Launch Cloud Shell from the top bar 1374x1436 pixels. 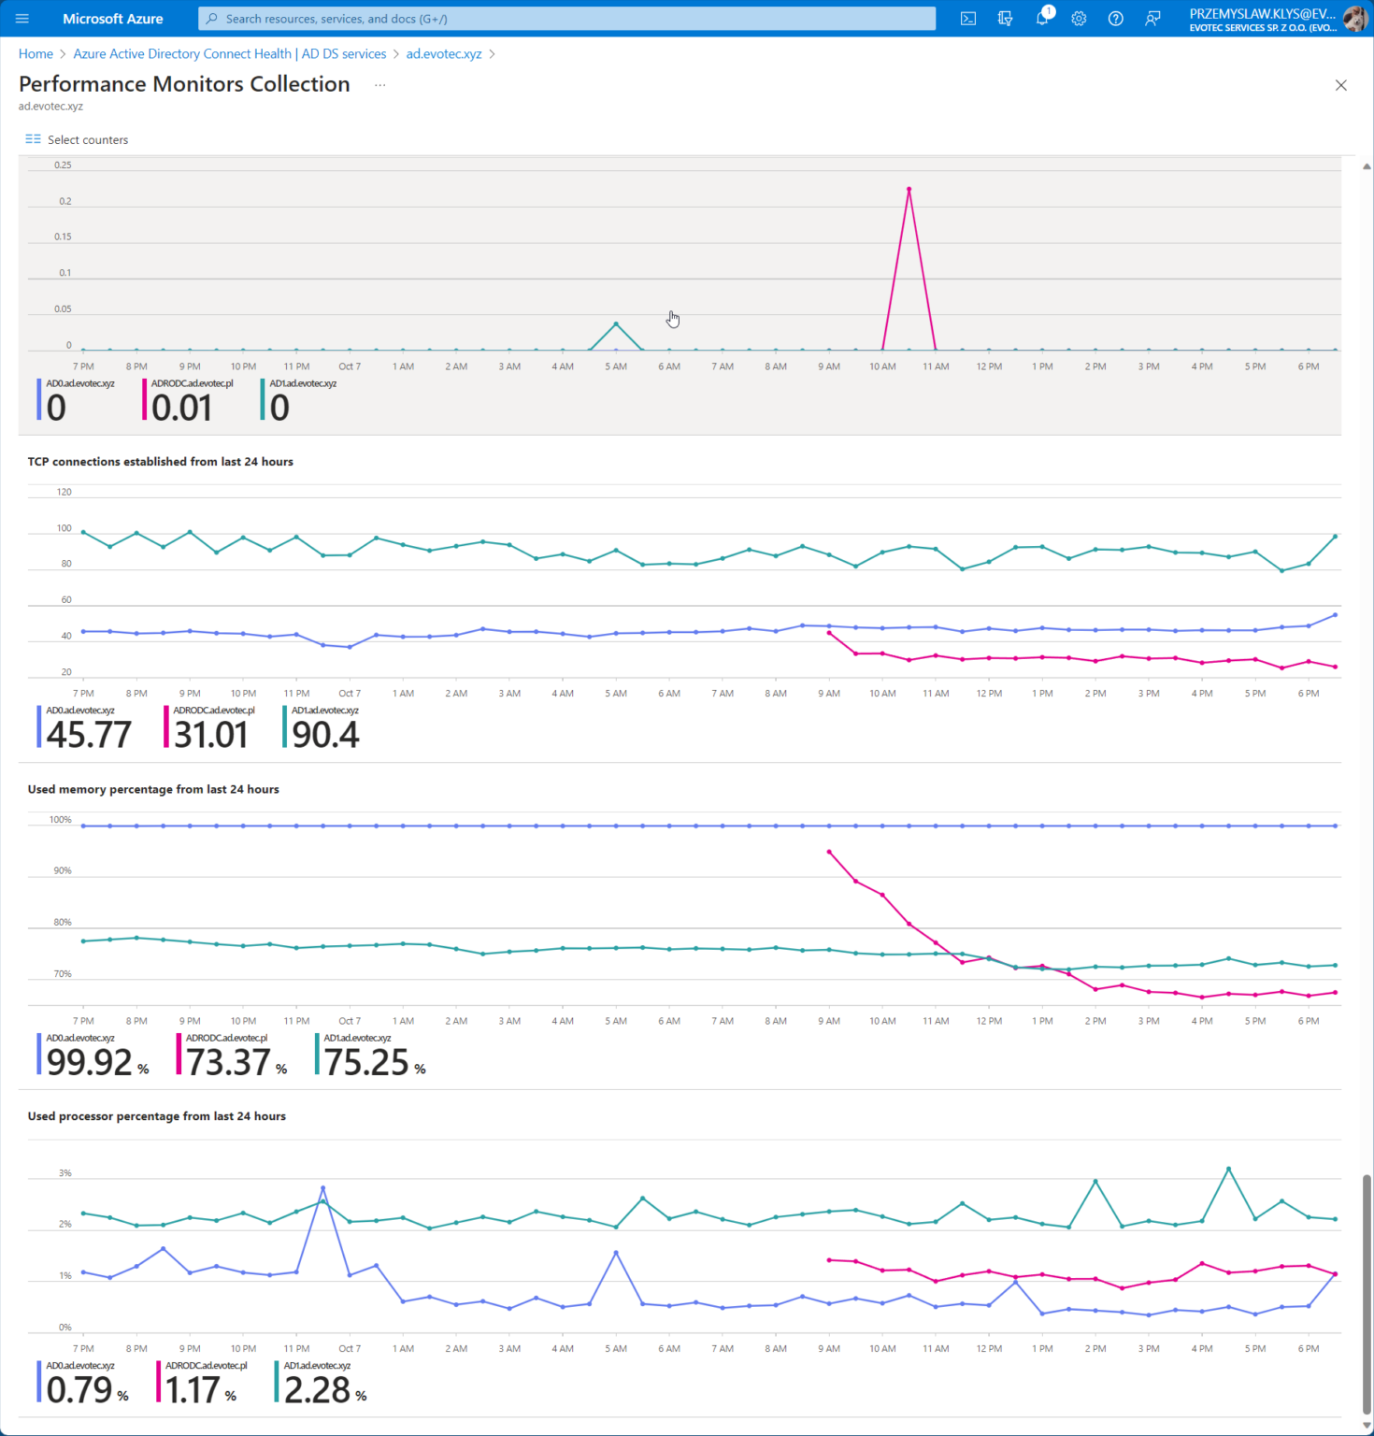point(968,19)
